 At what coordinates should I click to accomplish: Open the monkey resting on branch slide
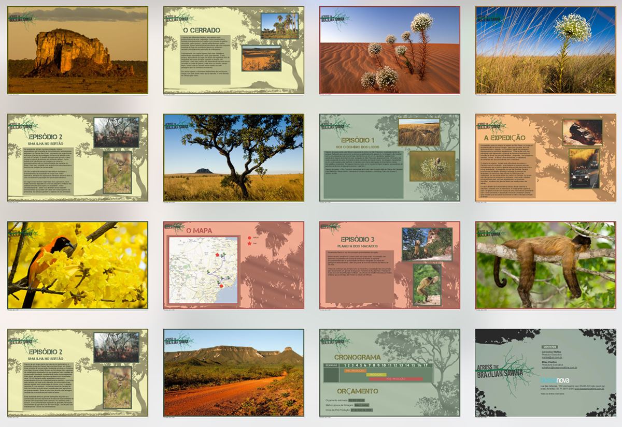[546, 265]
